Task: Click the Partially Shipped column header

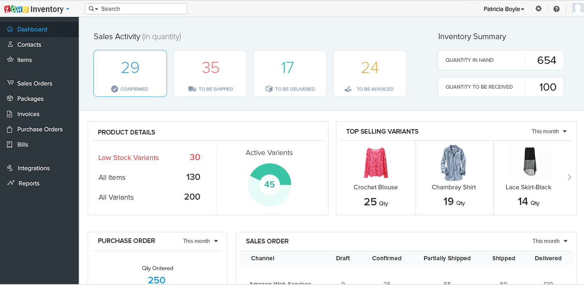Action: point(447,258)
